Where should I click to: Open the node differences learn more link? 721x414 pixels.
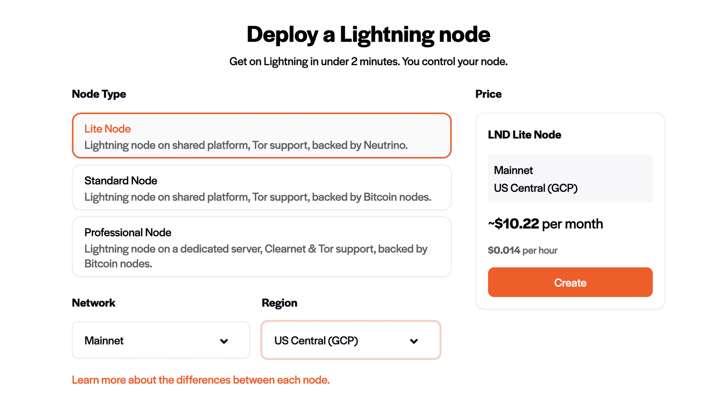click(x=201, y=380)
